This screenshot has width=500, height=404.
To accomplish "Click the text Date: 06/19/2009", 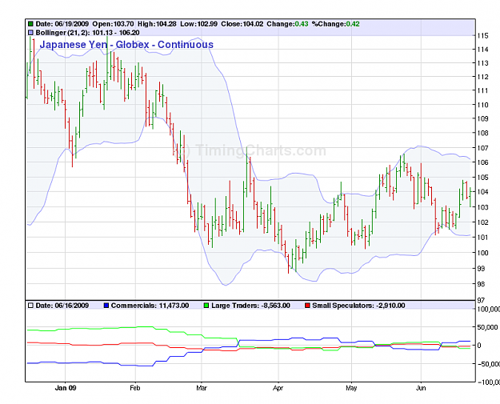I will [x=62, y=24].
